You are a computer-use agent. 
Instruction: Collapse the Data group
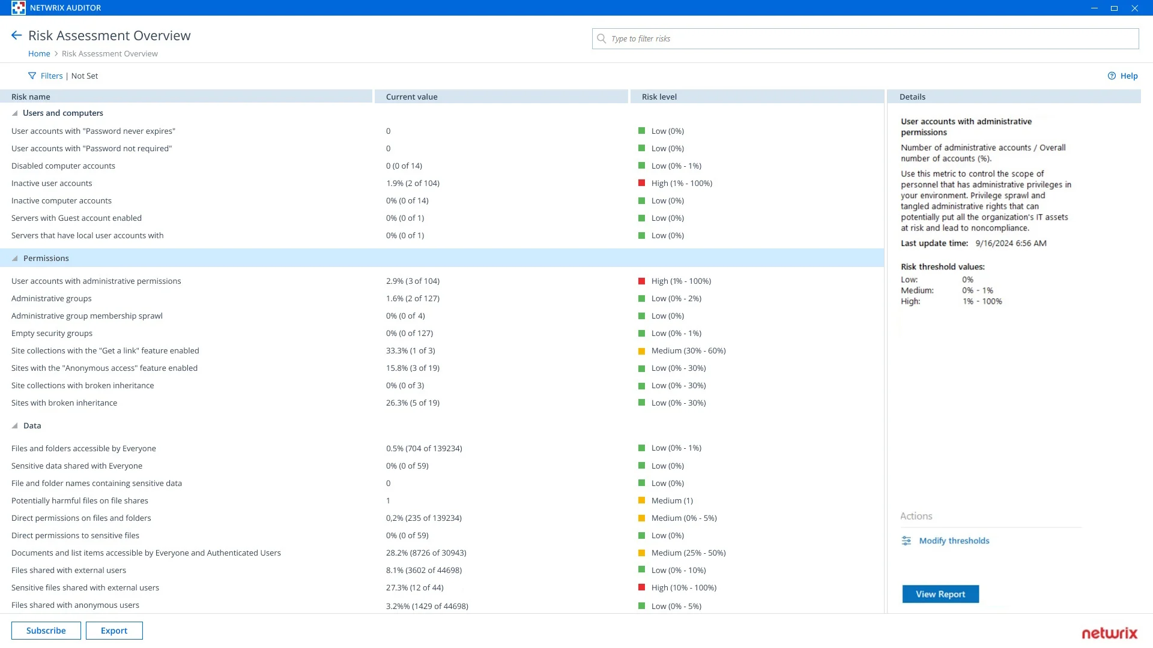(x=14, y=426)
